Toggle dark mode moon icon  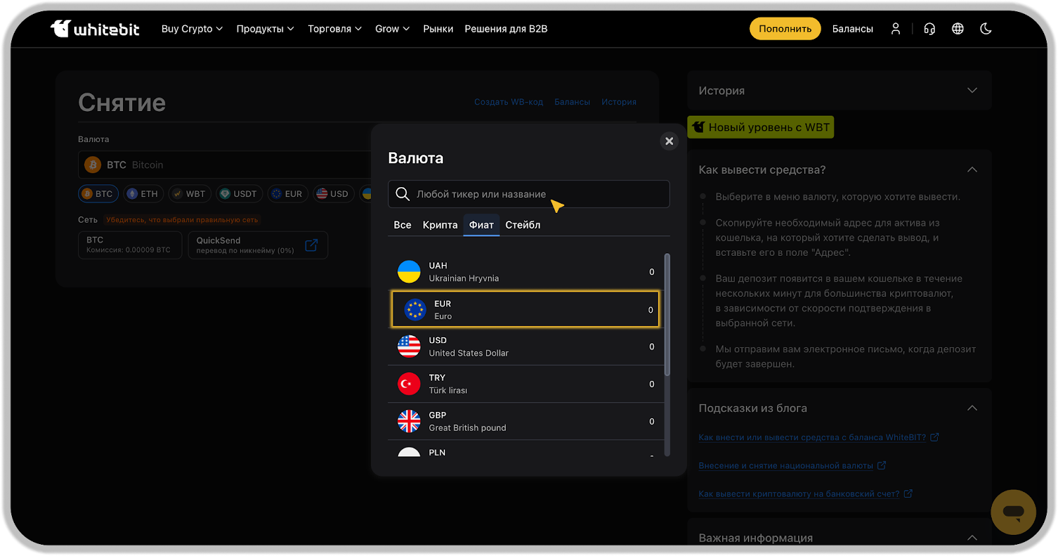click(x=985, y=28)
